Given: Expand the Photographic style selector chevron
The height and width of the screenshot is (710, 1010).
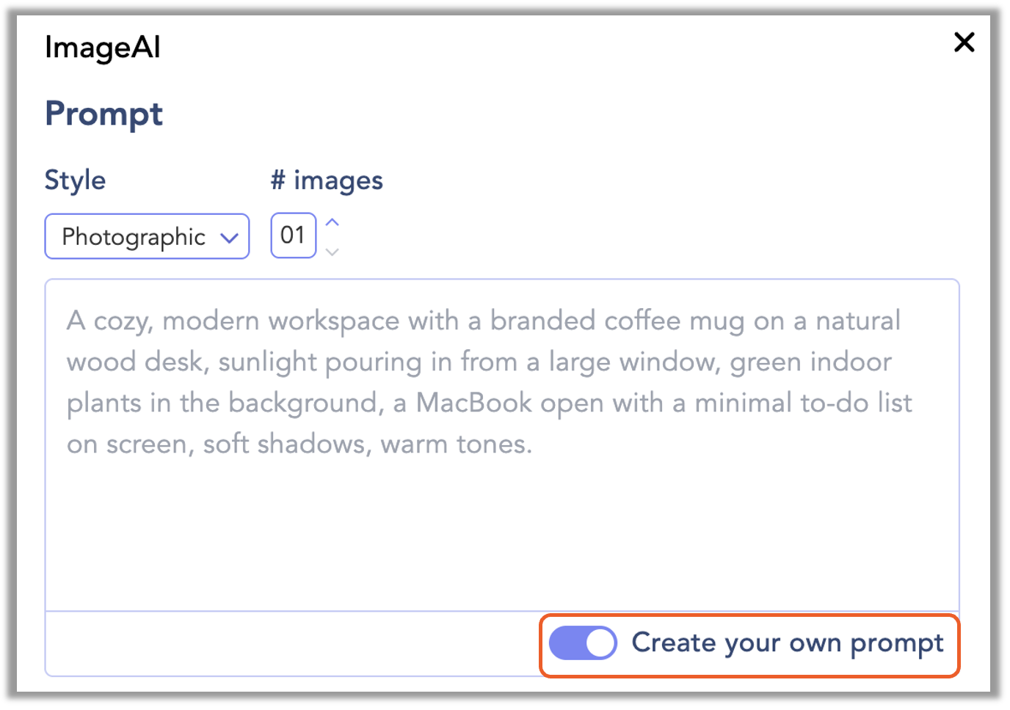Looking at the screenshot, I should click(x=228, y=236).
